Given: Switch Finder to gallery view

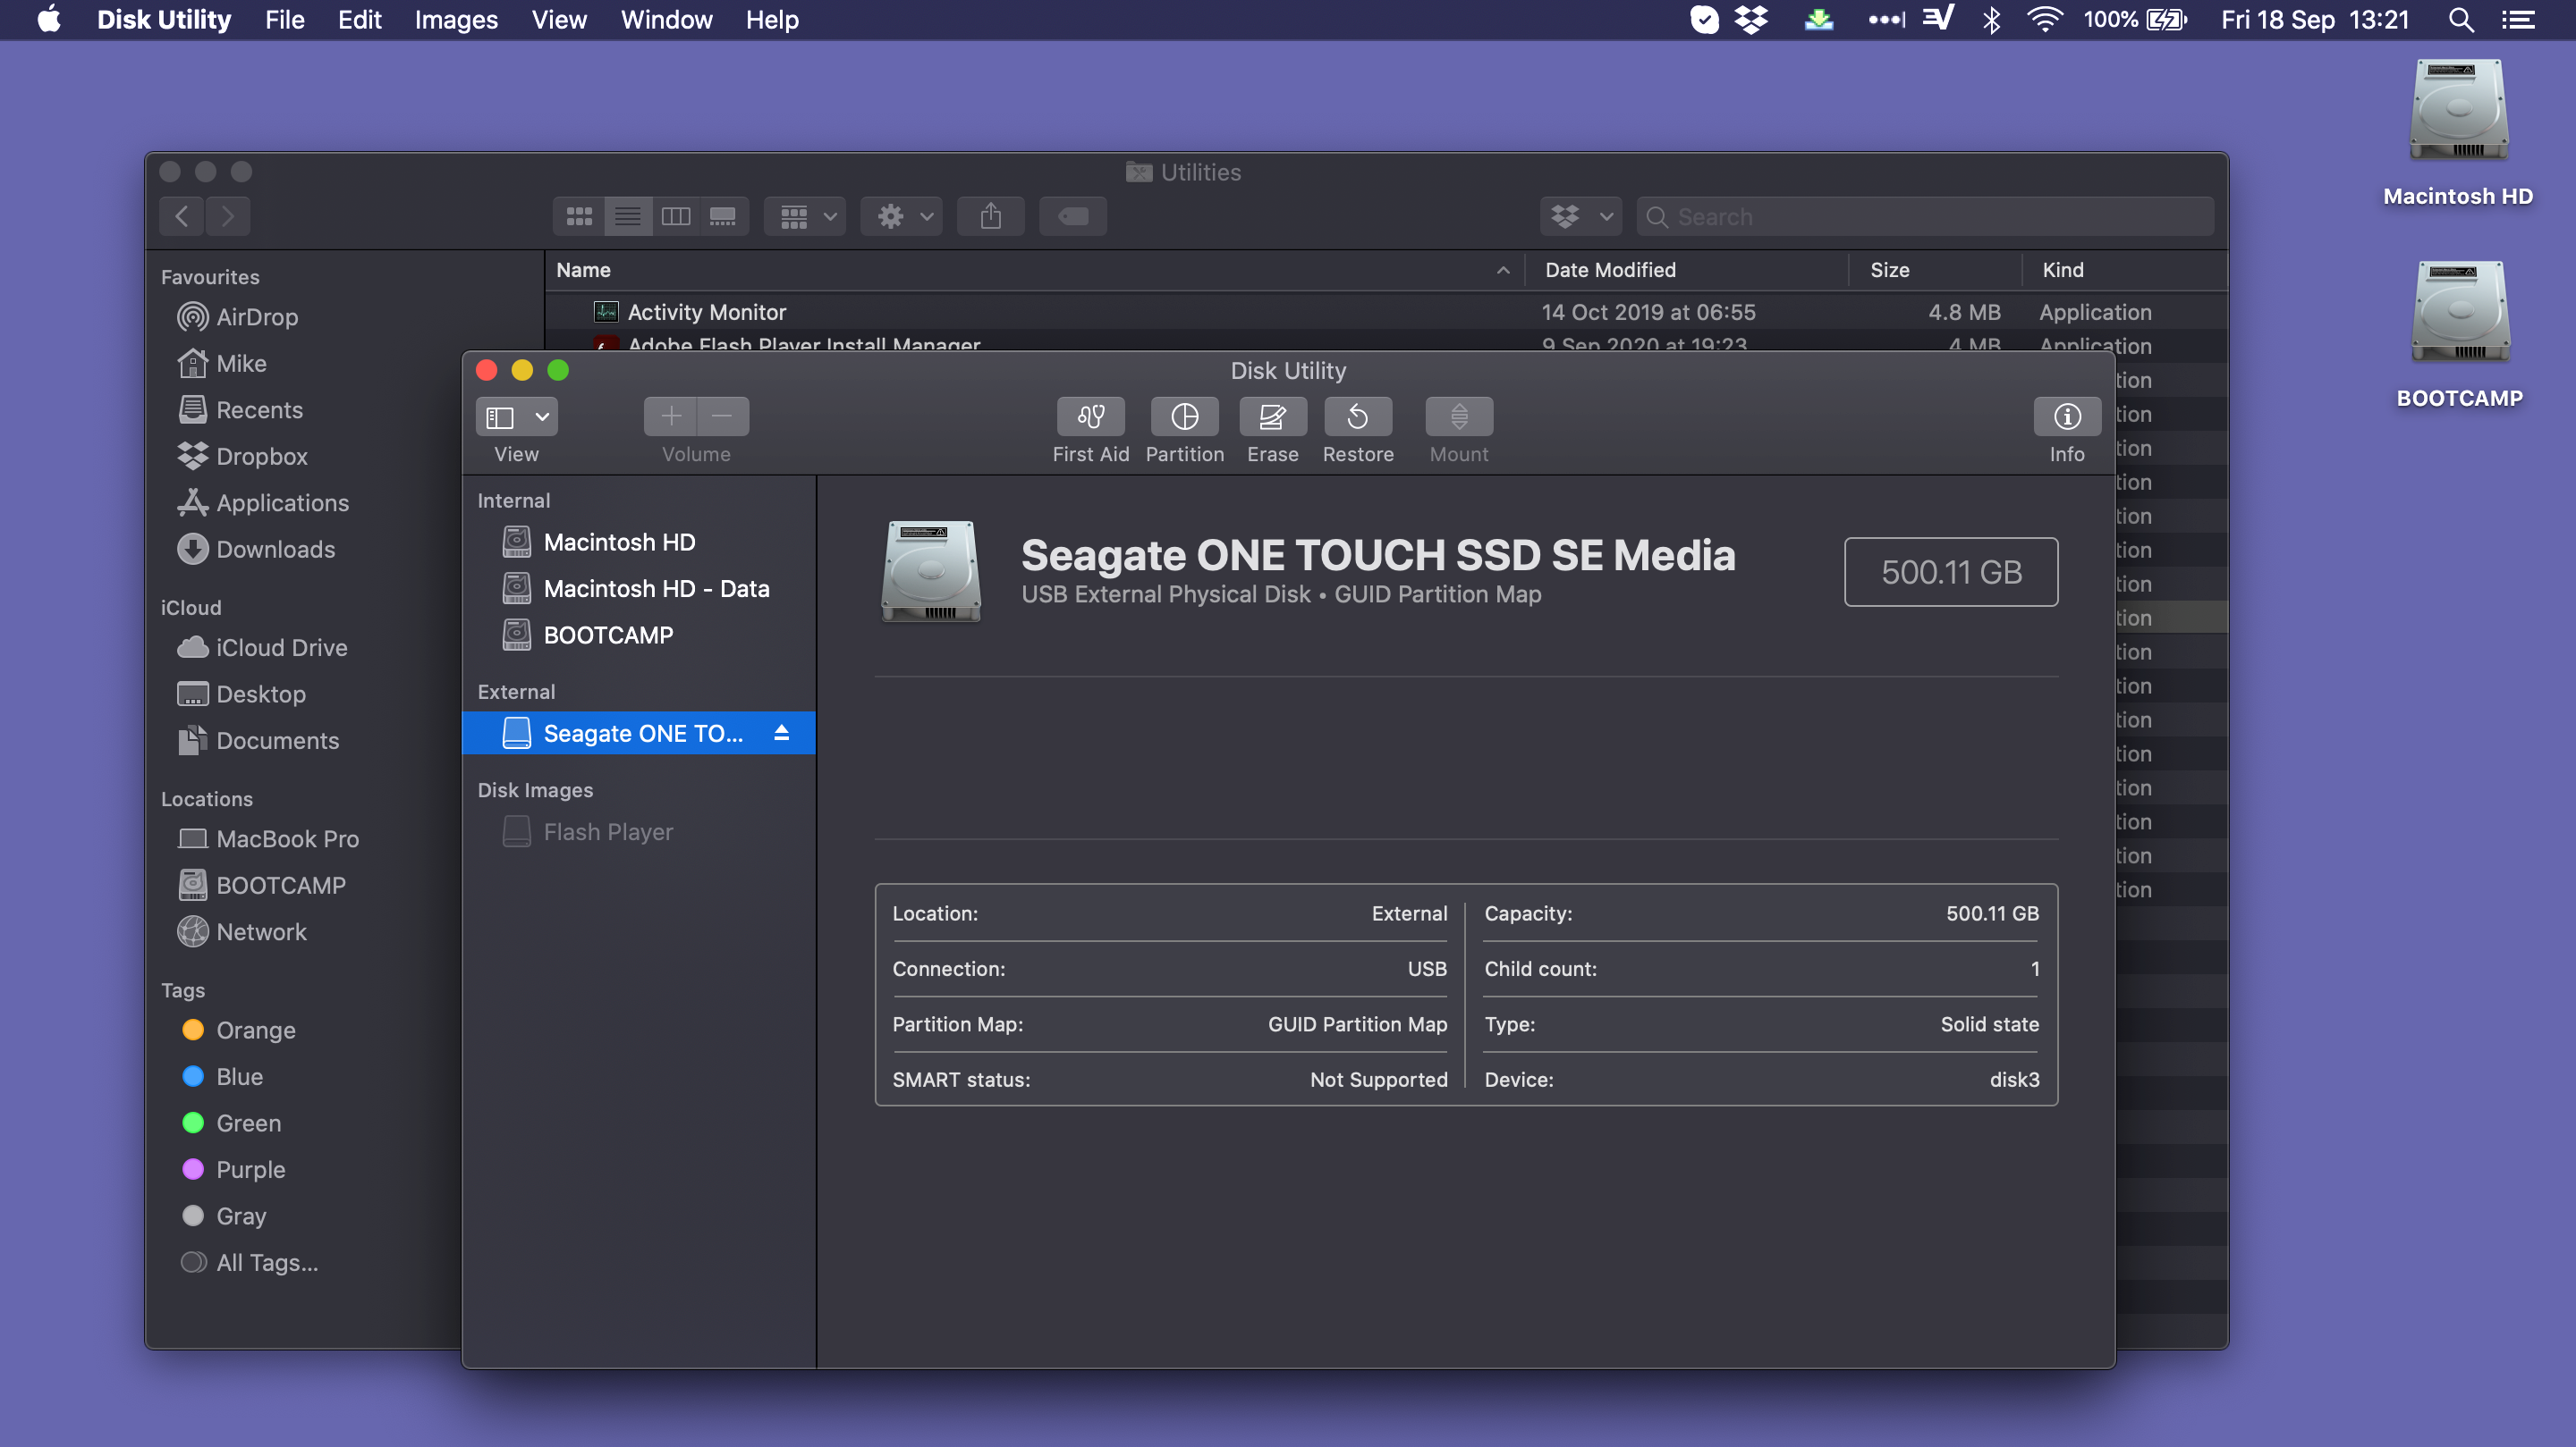Looking at the screenshot, I should coord(723,216).
